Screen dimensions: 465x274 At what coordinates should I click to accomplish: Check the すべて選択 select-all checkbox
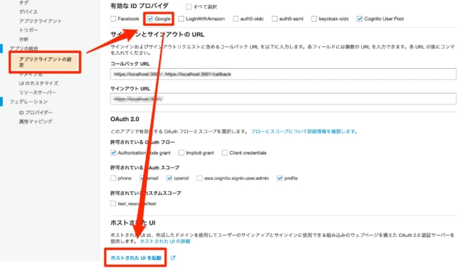coord(189,7)
